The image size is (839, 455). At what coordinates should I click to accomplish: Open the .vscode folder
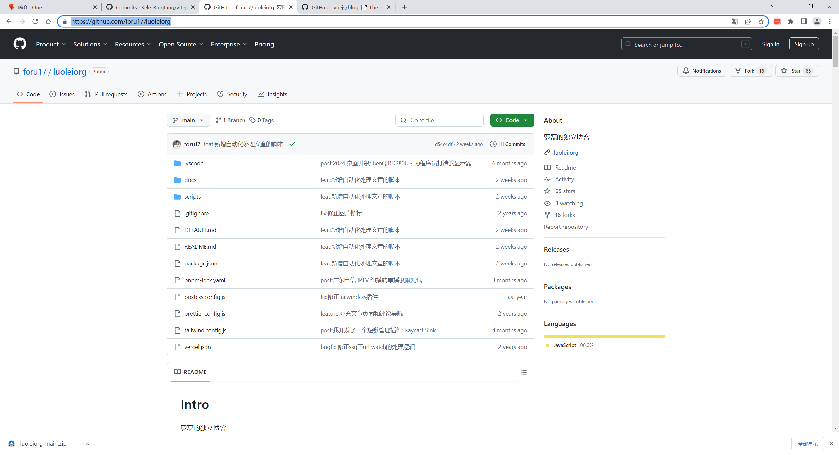pos(194,163)
